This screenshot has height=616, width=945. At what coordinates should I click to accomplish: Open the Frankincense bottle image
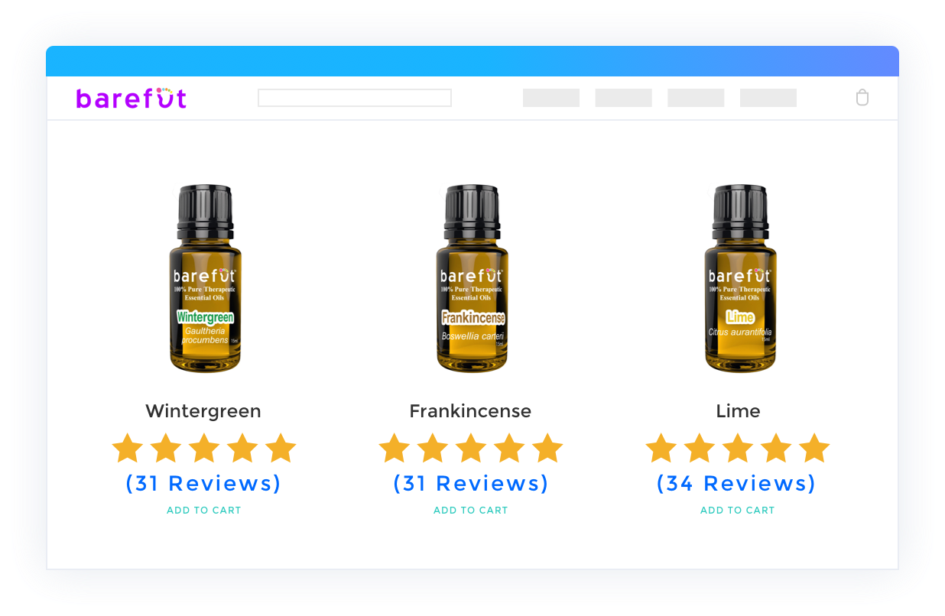click(x=472, y=279)
